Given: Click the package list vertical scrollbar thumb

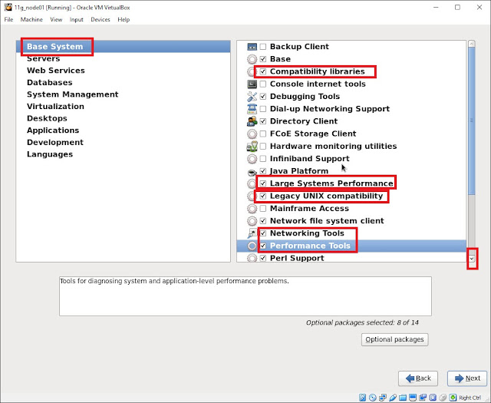Looking at the screenshot, I should [472, 121].
